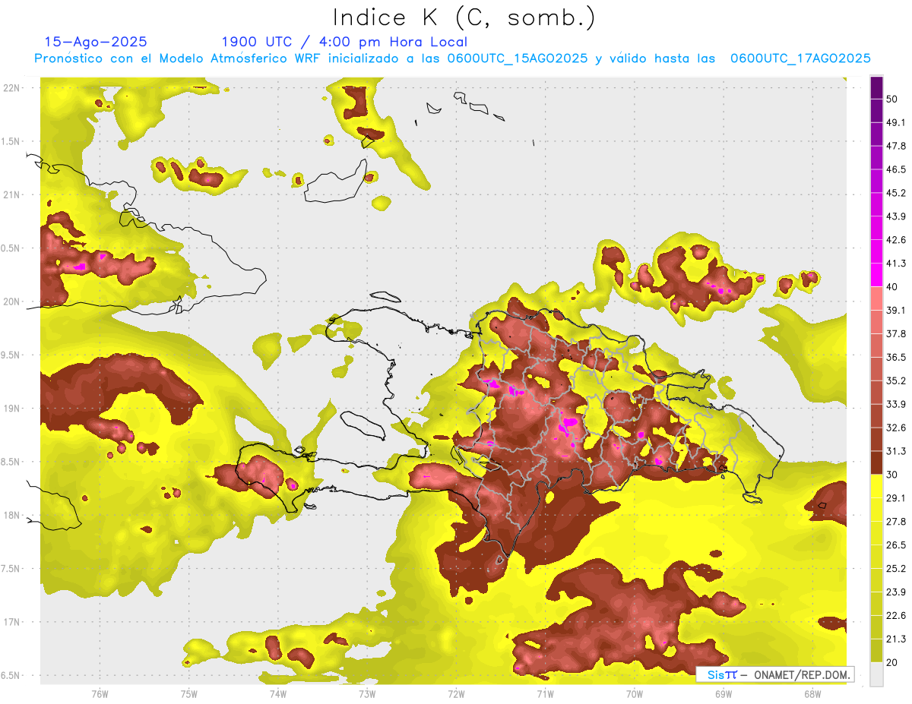This screenshot has height=704, width=912.
Task: Click the "74W" longitude axis label
Action: pos(278,693)
